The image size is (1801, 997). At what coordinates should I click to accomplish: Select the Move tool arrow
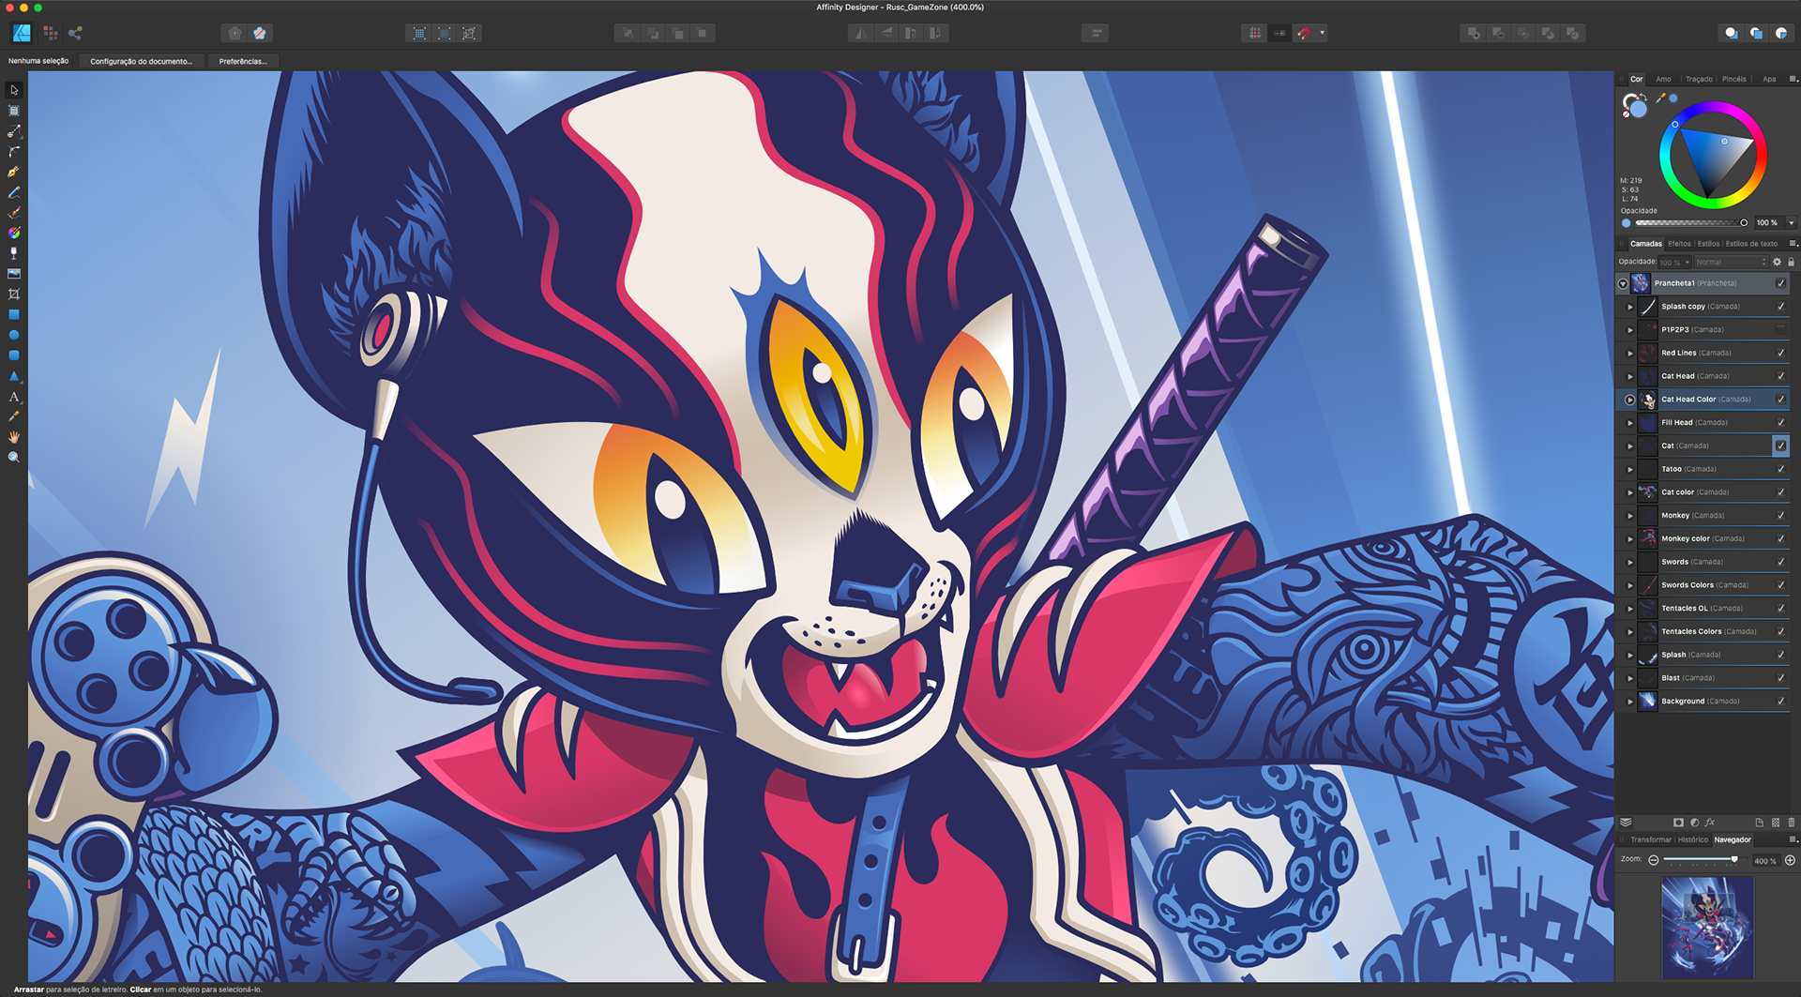(14, 91)
